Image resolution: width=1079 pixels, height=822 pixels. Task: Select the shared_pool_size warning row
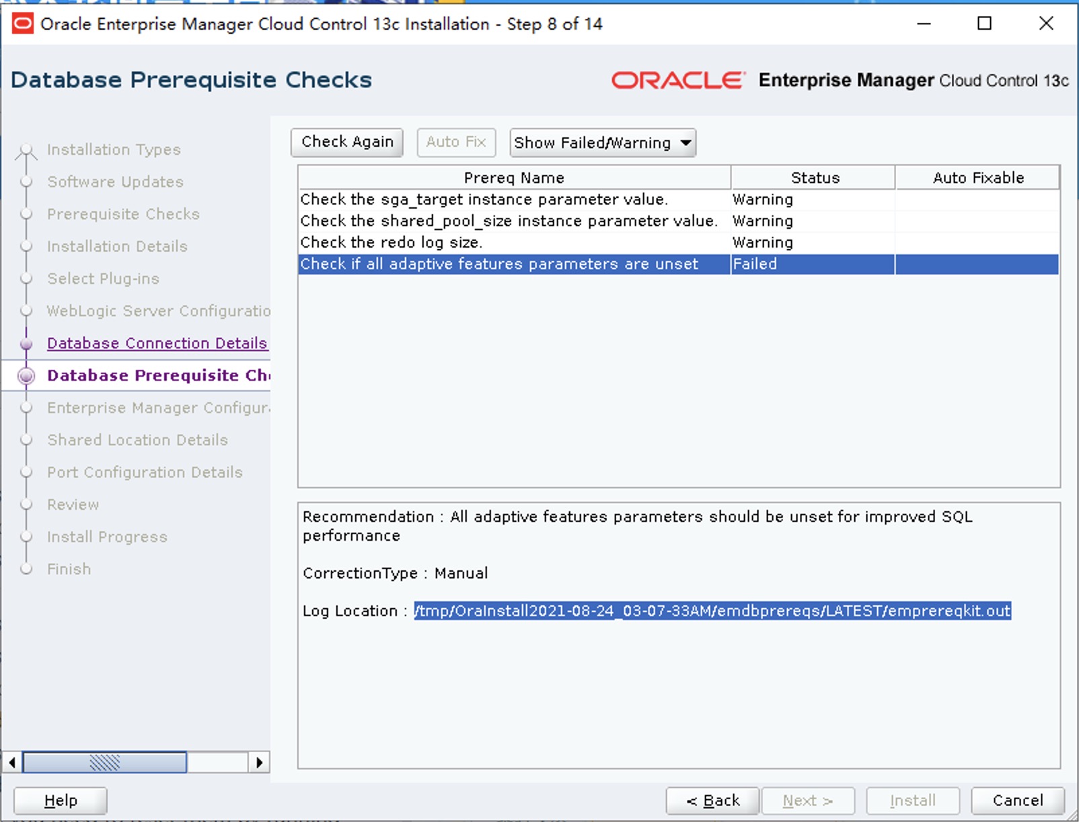click(509, 221)
